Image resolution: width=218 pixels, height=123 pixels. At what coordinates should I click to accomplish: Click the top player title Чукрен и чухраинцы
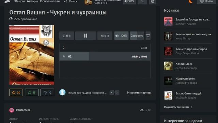point(107,0)
